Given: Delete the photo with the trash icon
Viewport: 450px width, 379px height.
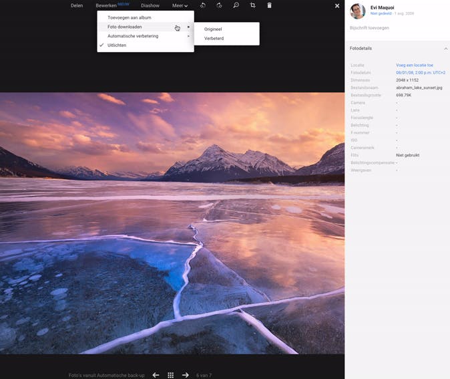Looking at the screenshot, I should (269, 5).
